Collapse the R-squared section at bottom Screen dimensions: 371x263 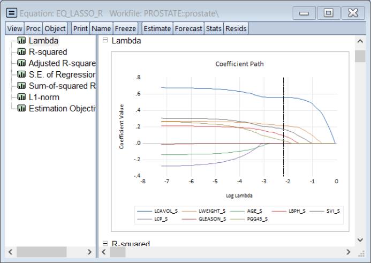[x=105, y=244]
